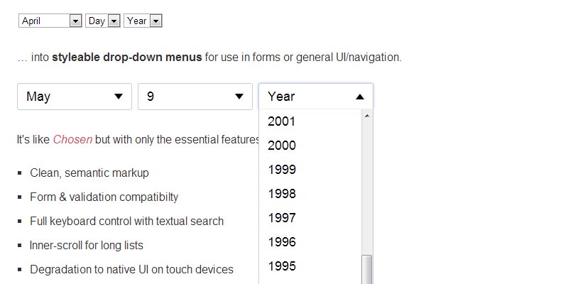Click the up arrow on the Year dropdown
This screenshot has height=284, width=568.
pyautogui.click(x=360, y=97)
